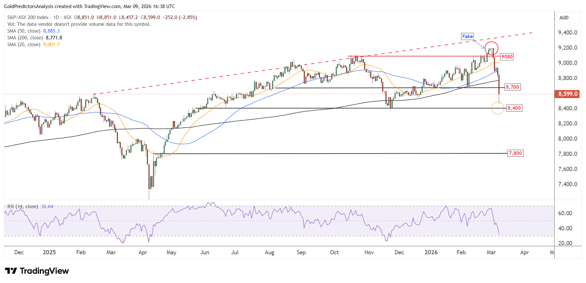Click the Mar 2026 time axis label
This screenshot has height=283, width=586.
(491, 252)
